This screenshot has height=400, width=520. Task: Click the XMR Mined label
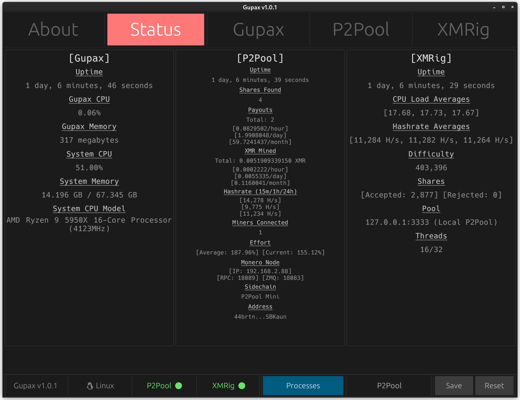[x=260, y=151]
